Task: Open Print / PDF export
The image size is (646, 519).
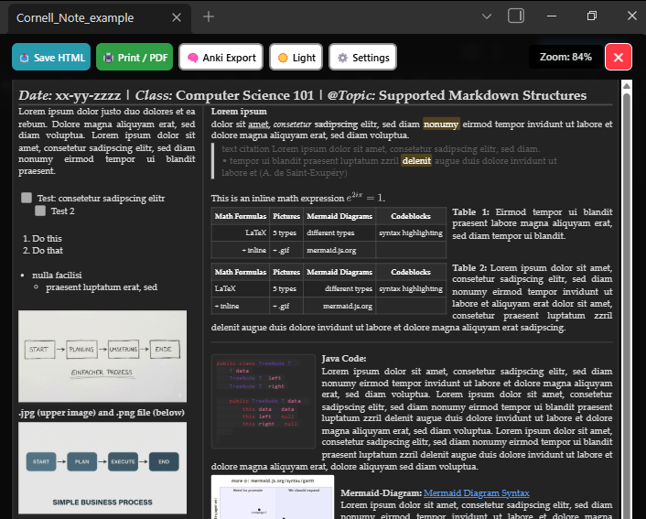Action: 135,58
